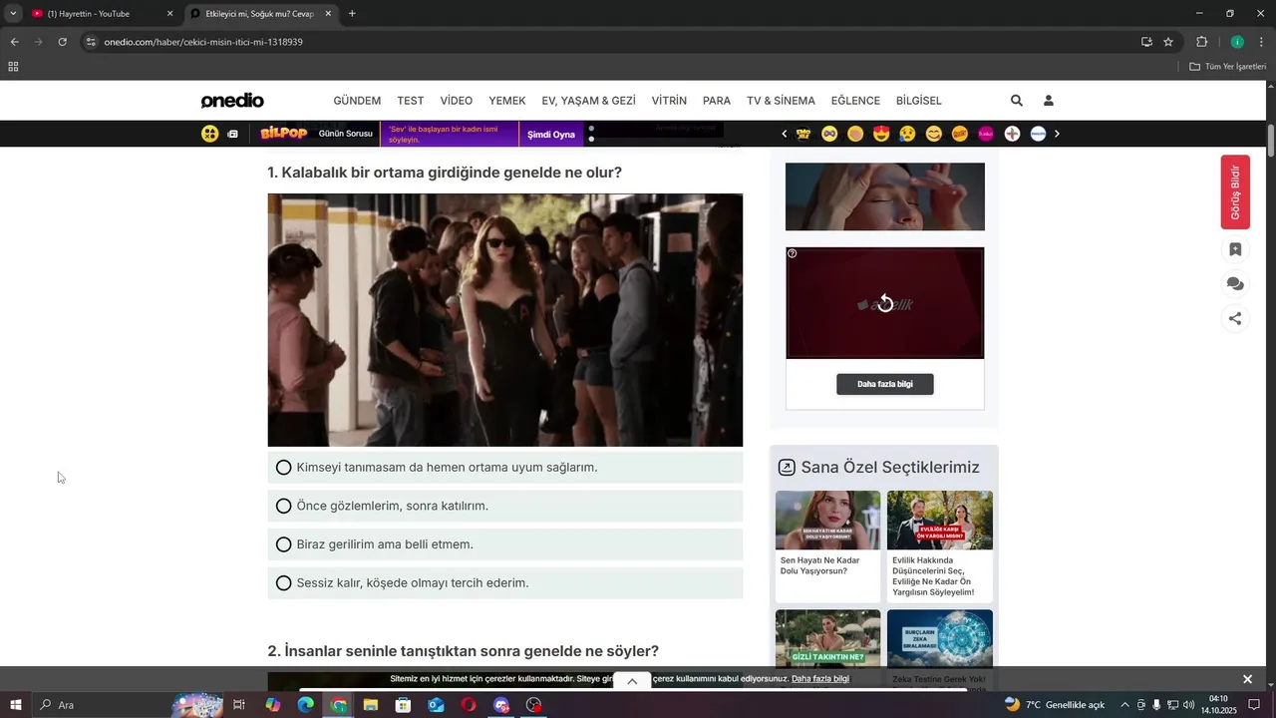Screen dimensions: 1276x718
Task: Open the Chrome apps grid icon
Action: [13, 67]
